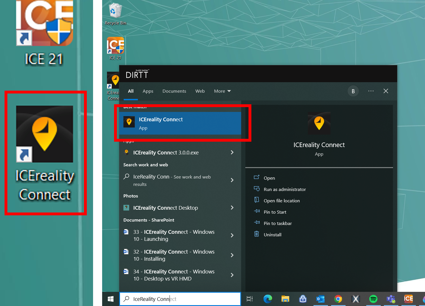The width and height of the screenshot is (425, 306).
Task: Open the More dropdown filter
Action: click(222, 91)
